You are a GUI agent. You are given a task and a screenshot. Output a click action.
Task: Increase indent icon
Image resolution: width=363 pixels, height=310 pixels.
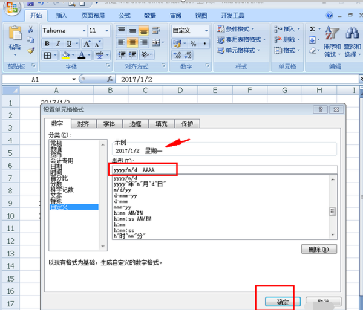click(x=132, y=55)
